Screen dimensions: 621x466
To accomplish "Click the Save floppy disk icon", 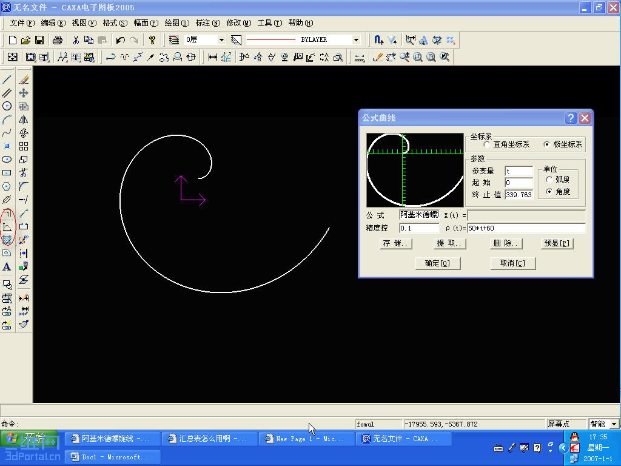I will pos(39,40).
